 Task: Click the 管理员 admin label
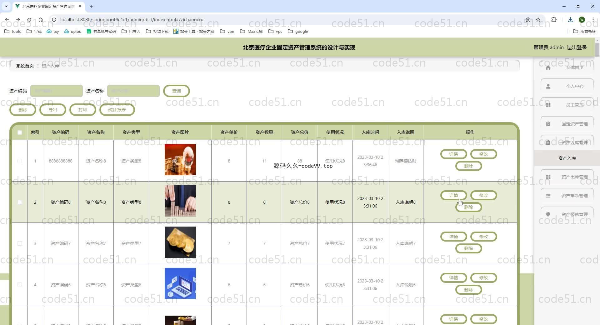(548, 47)
